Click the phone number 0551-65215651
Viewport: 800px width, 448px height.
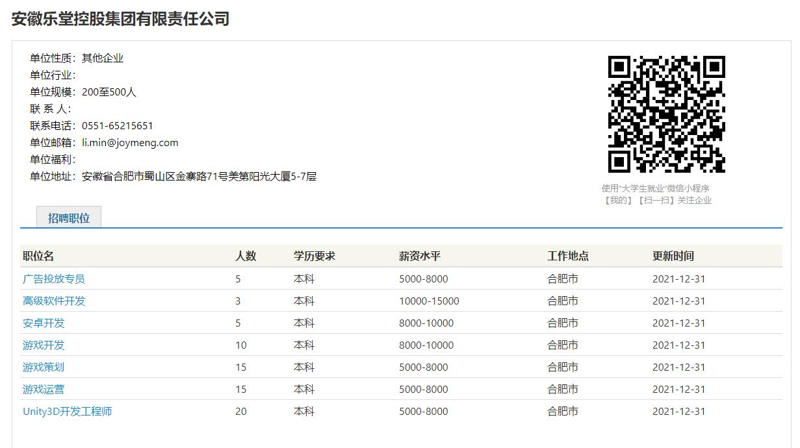(x=118, y=126)
